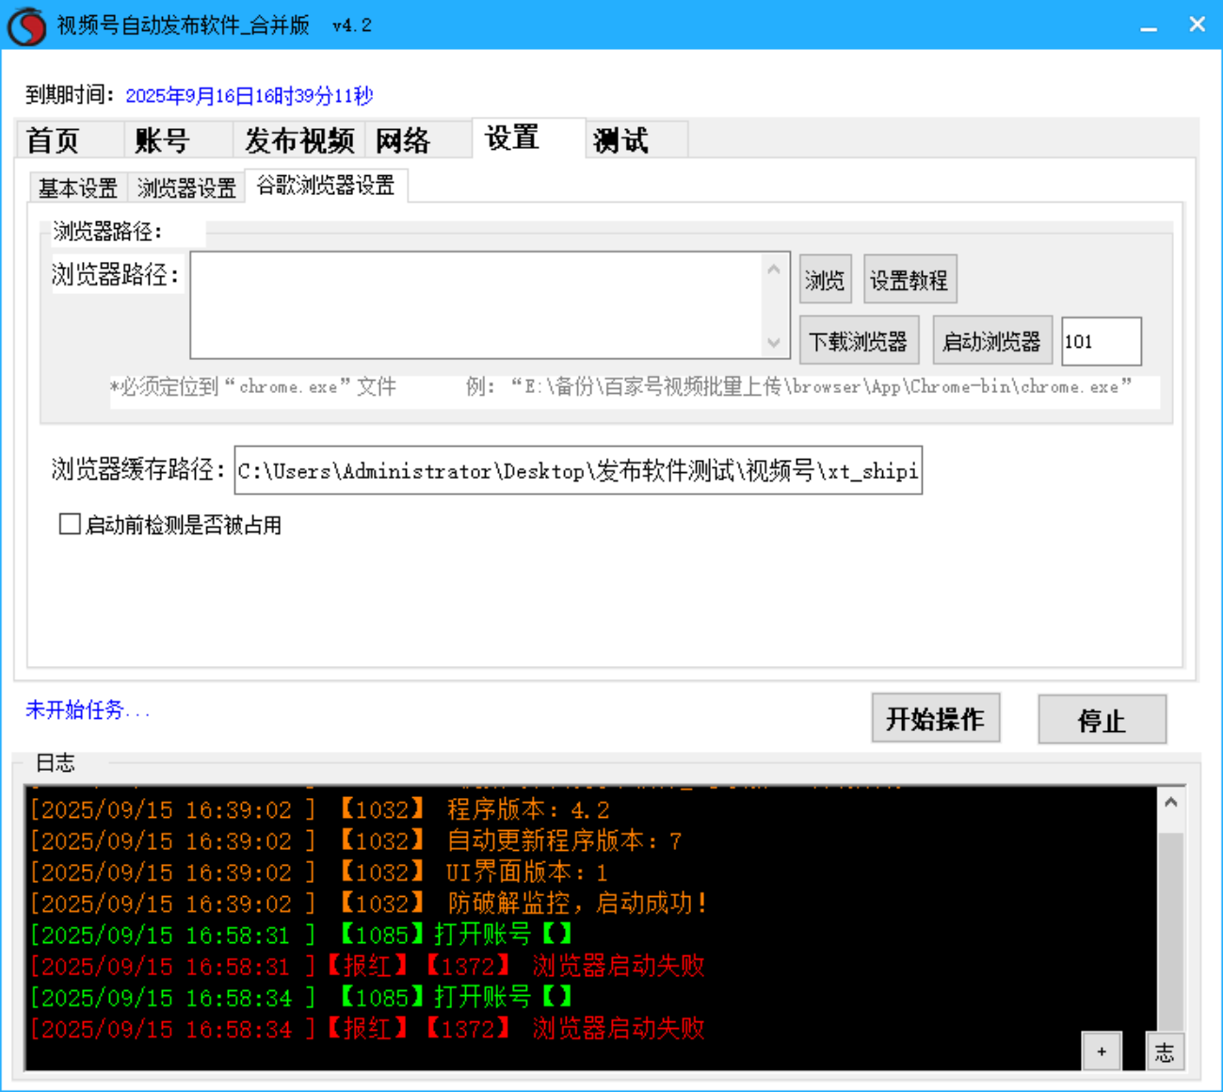The width and height of the screenshot is (1223, 1092).
Task: Open the 账号 tab
Action: (x=162, y=139)
